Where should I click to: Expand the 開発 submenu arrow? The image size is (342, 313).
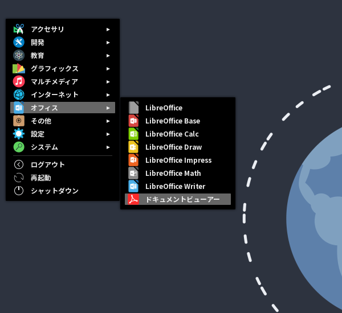pos(108,43)
